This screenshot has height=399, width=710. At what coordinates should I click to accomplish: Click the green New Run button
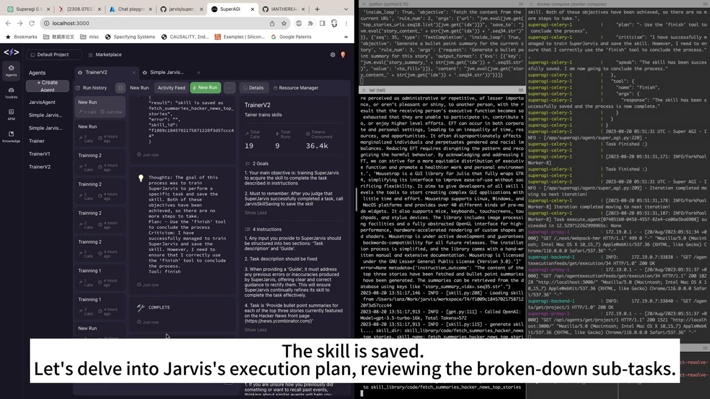click(x=205, y=88)
